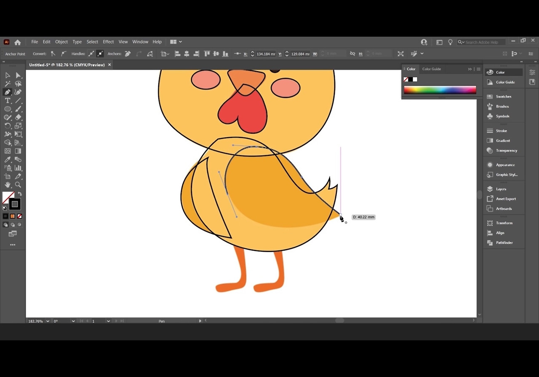This screenshot has width=539, height=377.
Task: Select the Scale tool
Action: [x=18, y=126]
